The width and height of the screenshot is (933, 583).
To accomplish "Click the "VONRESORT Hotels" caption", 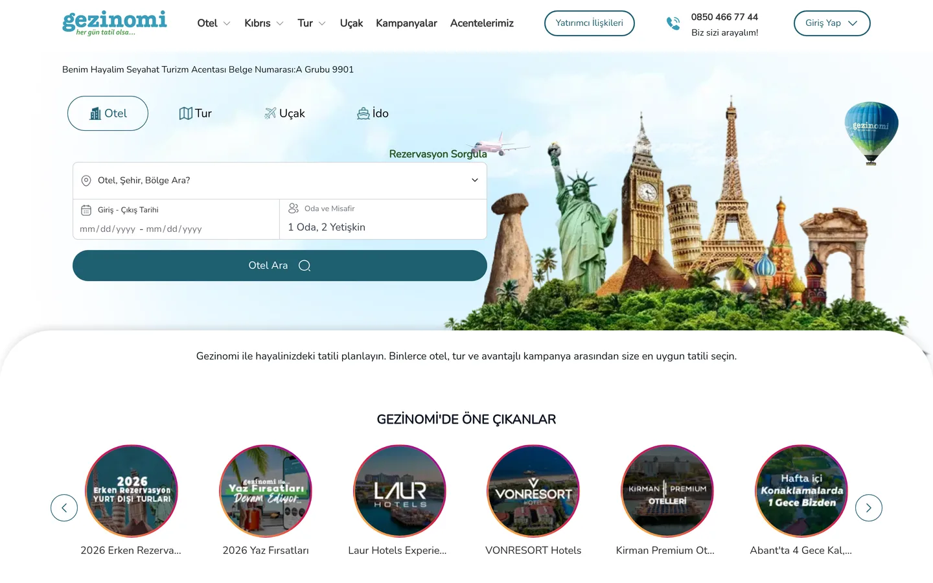I will coord(533,551).
